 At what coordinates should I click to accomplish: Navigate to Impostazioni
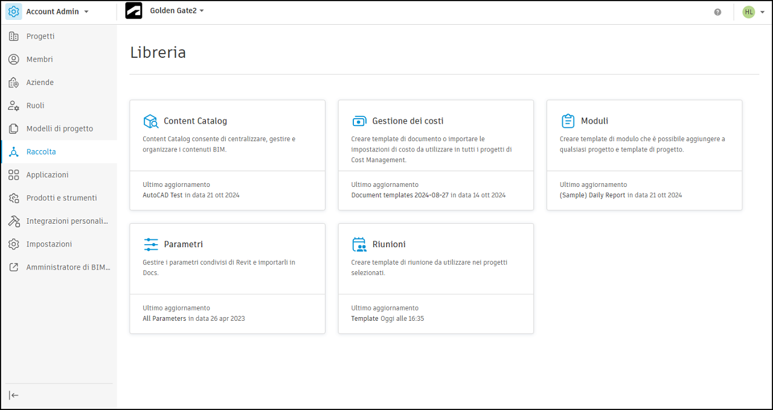[x=49, y=244]
